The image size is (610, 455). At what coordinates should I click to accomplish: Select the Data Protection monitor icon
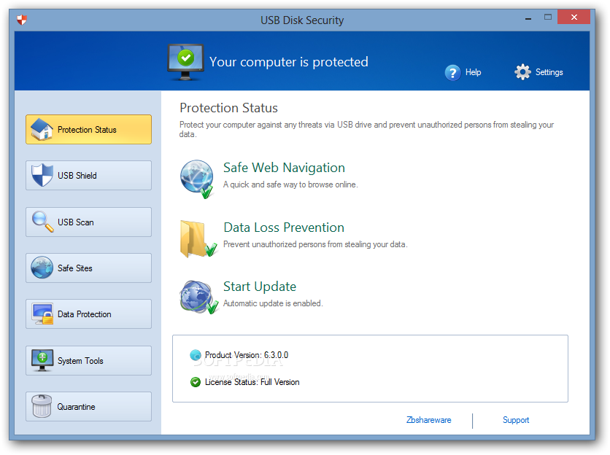pos(42,314)
